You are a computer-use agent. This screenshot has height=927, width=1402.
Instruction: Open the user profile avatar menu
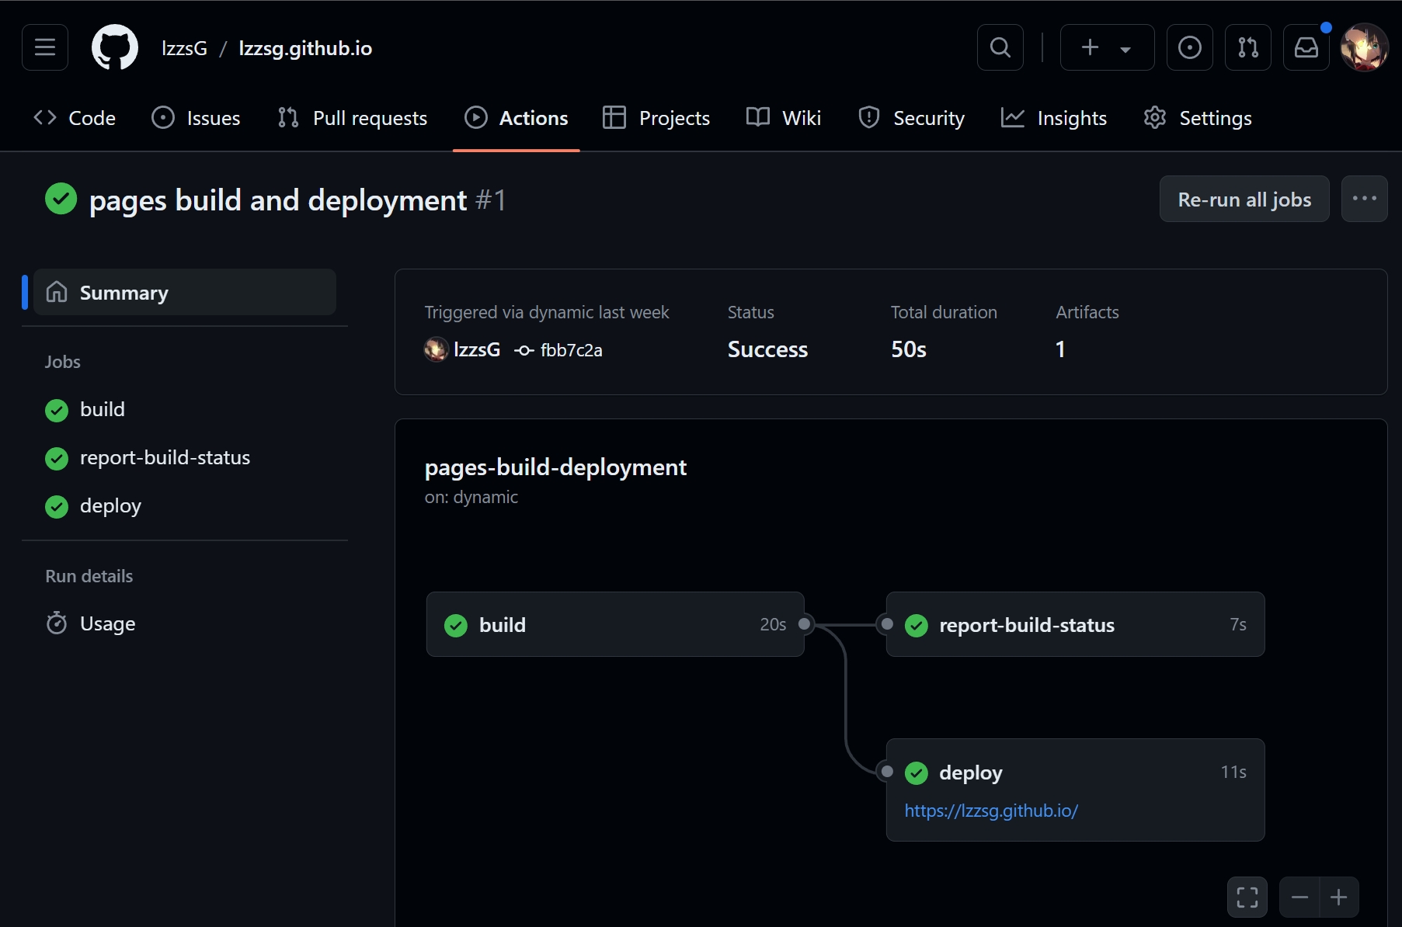click(1365, 47)
